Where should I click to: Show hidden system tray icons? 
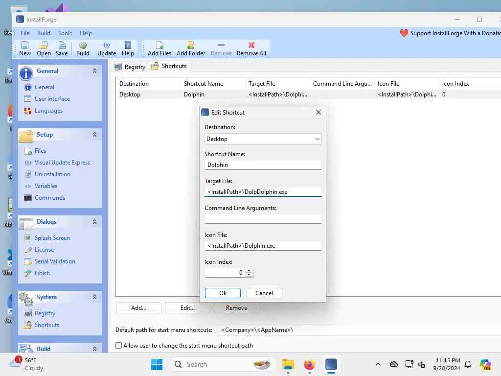(378, 364)
